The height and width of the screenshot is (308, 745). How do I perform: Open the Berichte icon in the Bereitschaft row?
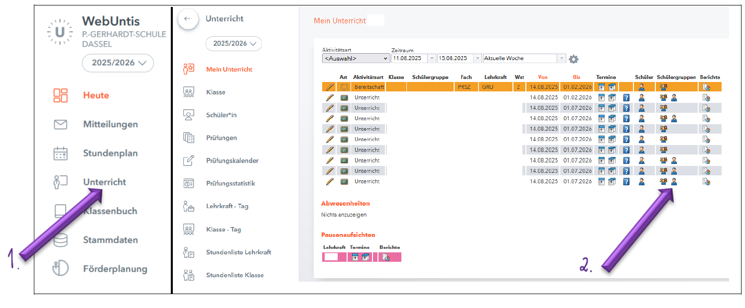coord(706,87)
